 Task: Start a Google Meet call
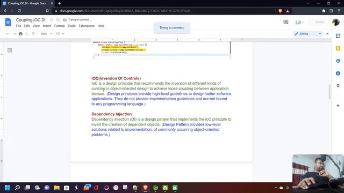298,22
